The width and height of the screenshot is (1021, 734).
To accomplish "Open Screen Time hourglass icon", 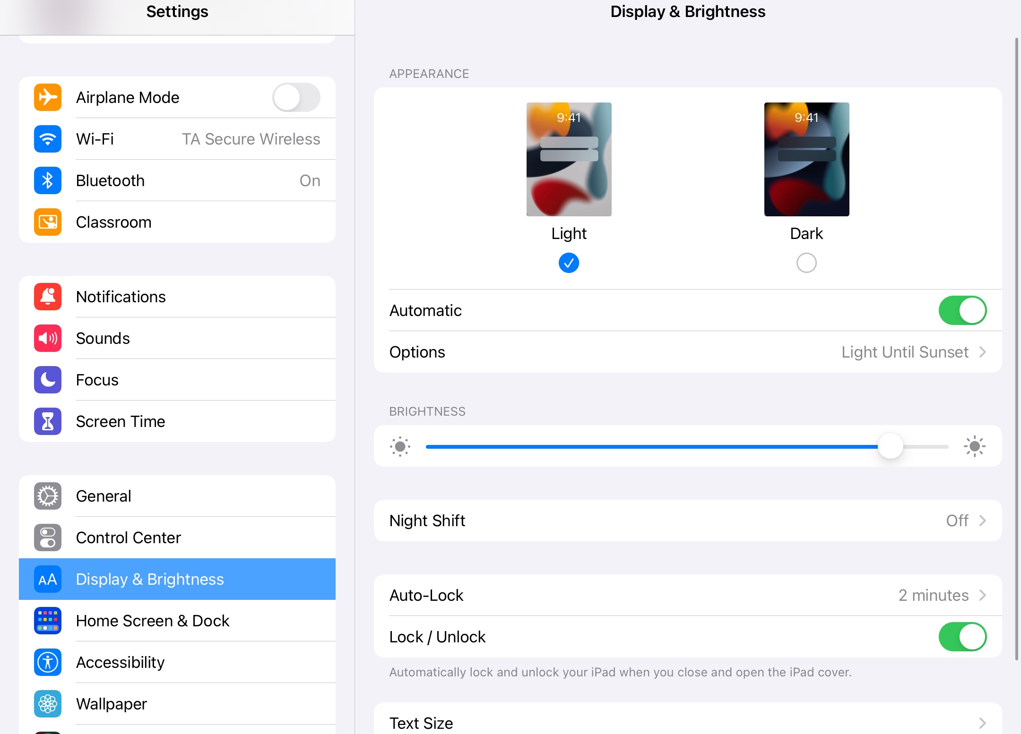I will [48, 421].
